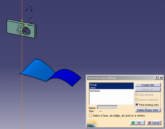Click the green block part
The image size is (165, 129).
[x=13, y=27]
